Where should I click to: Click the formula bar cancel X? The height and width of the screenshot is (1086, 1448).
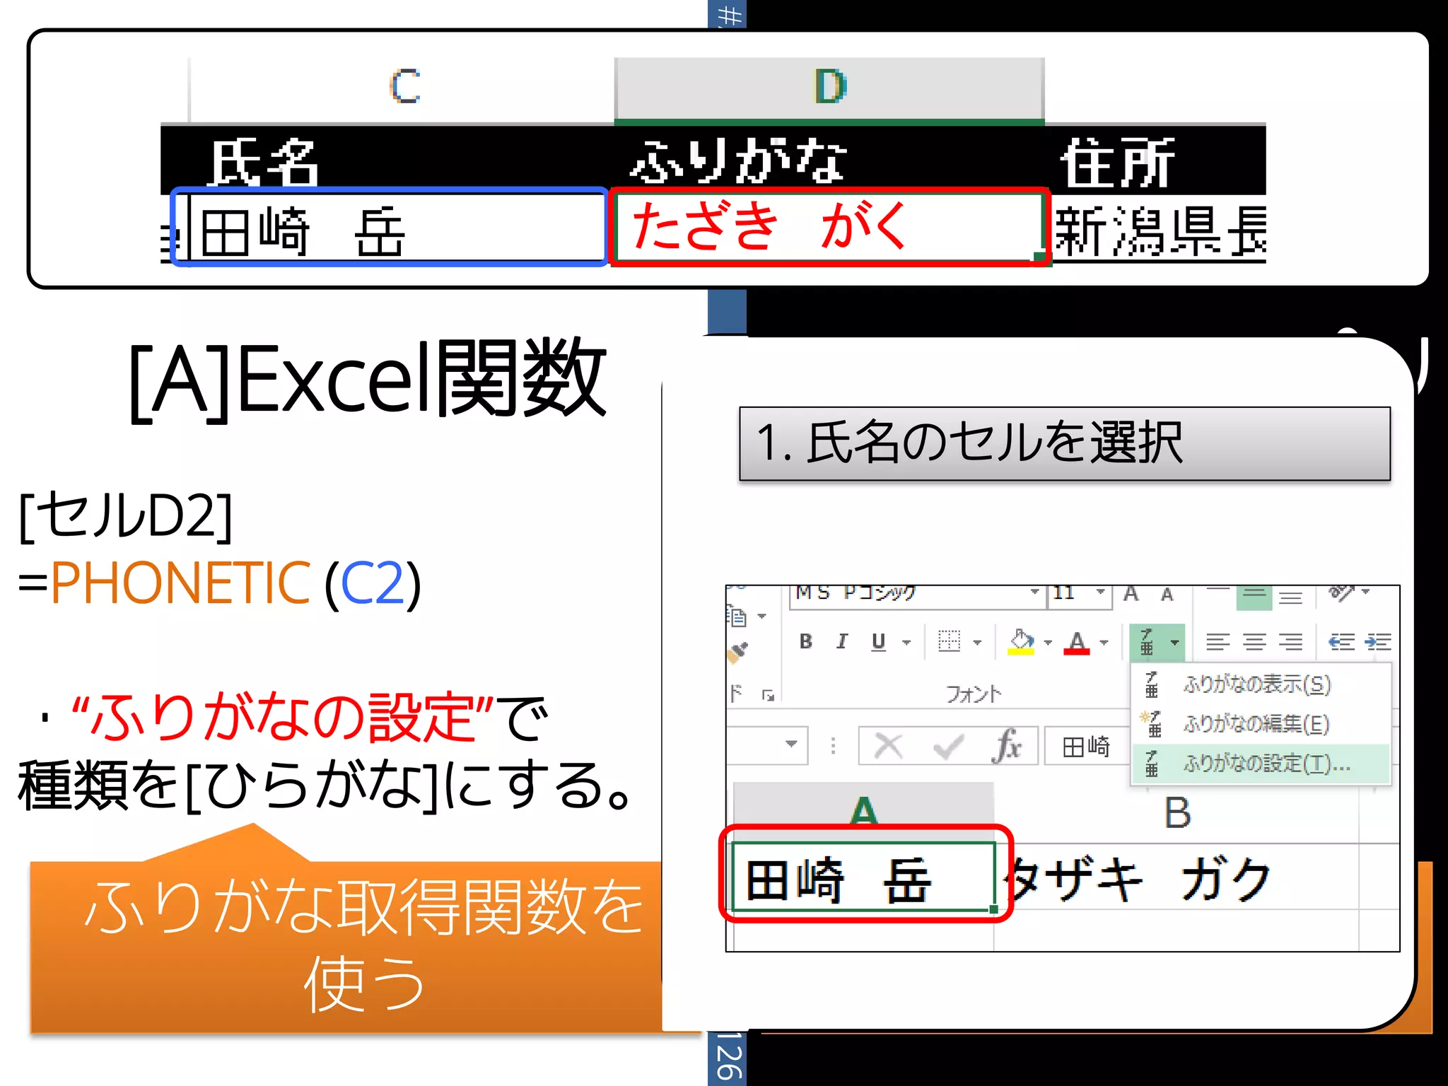click(889, 746)
